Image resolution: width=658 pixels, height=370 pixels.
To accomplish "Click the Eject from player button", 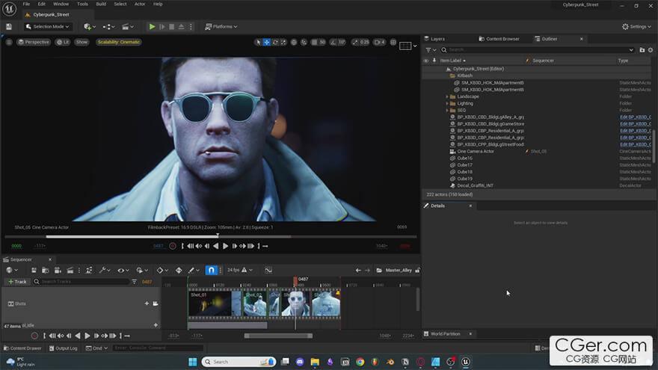I will [181, 26].
